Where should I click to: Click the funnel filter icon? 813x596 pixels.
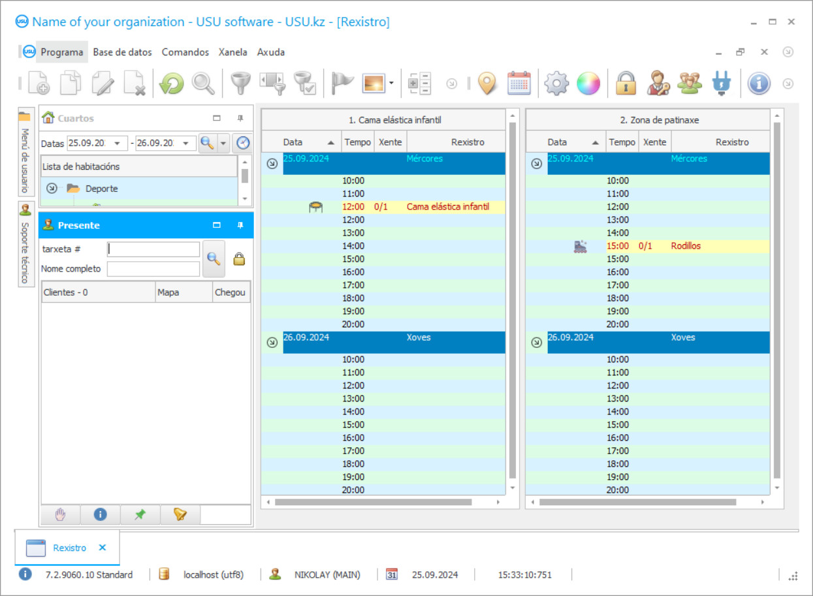coord(241,84)
